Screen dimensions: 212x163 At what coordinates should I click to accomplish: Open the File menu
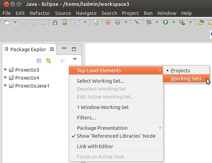tap(7, 13)
